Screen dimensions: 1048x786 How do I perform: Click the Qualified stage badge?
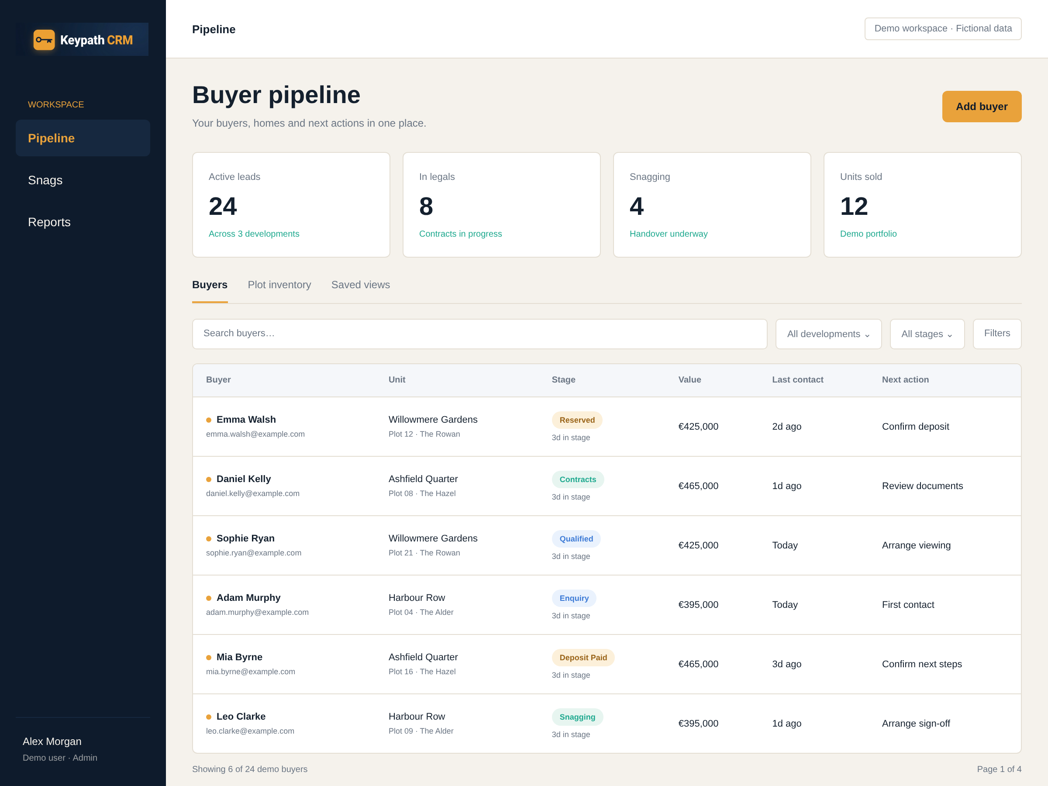click(x=576, y=539)
